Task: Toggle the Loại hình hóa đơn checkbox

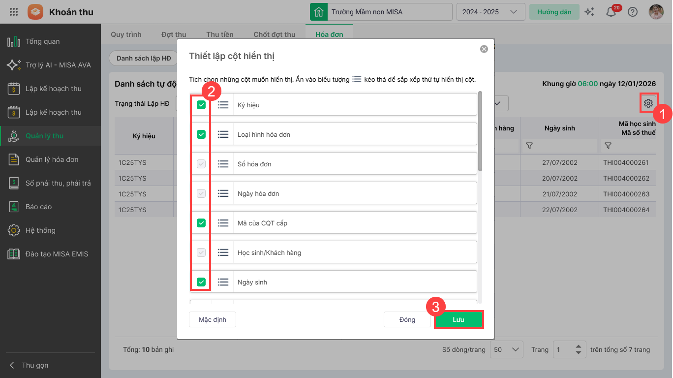Action: coord(201,134)
